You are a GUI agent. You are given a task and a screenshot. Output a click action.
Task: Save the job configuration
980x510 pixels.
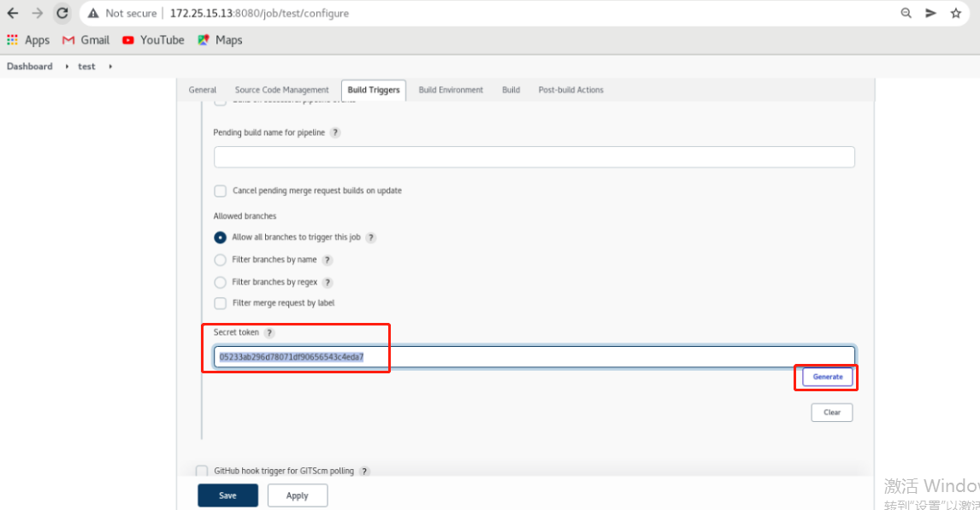click(x=227, y=495)
